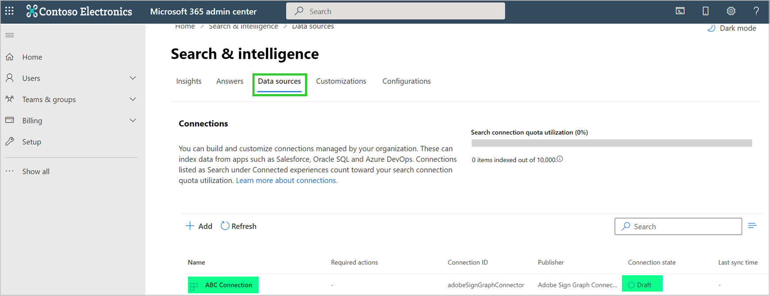Click the Add button label
This screenshot has width=770, height=296.
(x=206, y=226)
